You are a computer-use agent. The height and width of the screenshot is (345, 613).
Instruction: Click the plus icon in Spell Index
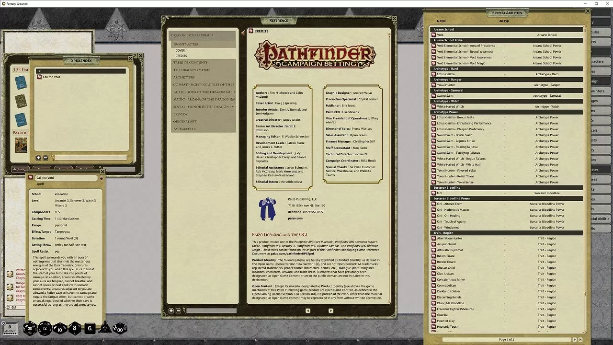(x=38, y=158)
